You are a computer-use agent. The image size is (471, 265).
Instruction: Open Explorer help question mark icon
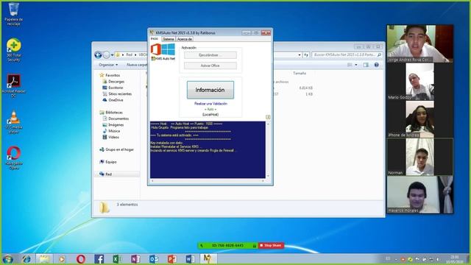pos(376,65)
